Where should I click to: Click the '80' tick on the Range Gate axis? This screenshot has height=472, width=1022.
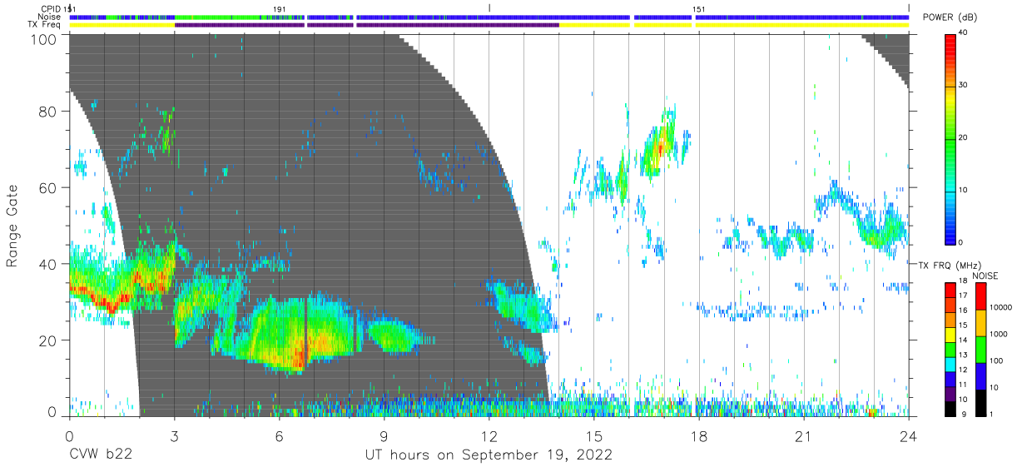48,112
